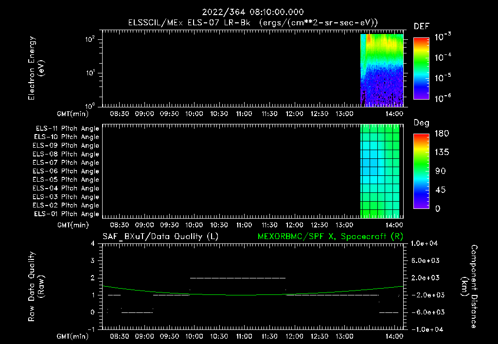Click the 1.0e+04 right axis value

424,243
